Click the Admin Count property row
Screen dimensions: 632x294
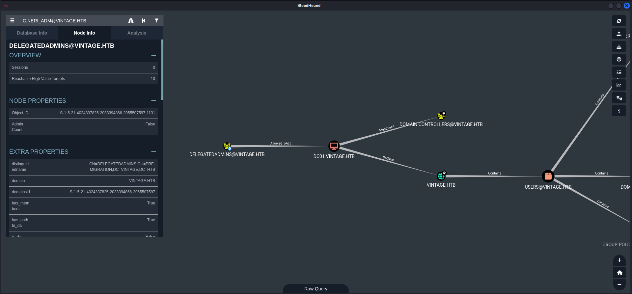83,127
